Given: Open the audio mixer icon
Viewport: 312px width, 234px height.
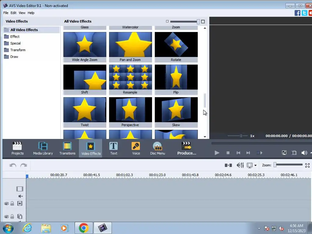Looking at the screenshot, I should click(240, 165).
